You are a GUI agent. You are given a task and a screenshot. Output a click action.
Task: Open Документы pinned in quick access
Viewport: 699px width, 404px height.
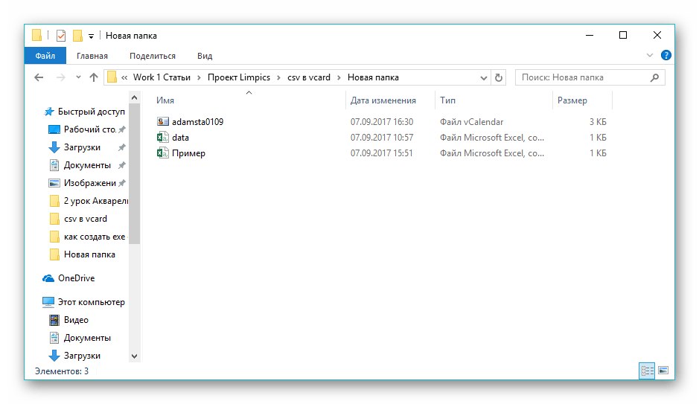[x=87, y=165]
